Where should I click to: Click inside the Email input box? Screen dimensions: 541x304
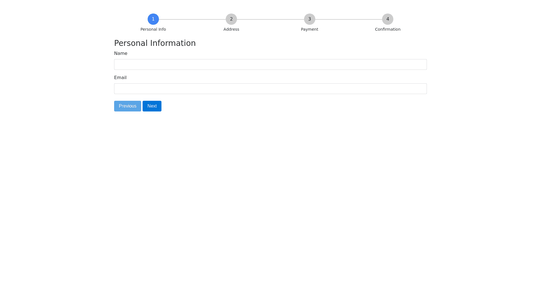pos(270,89)
